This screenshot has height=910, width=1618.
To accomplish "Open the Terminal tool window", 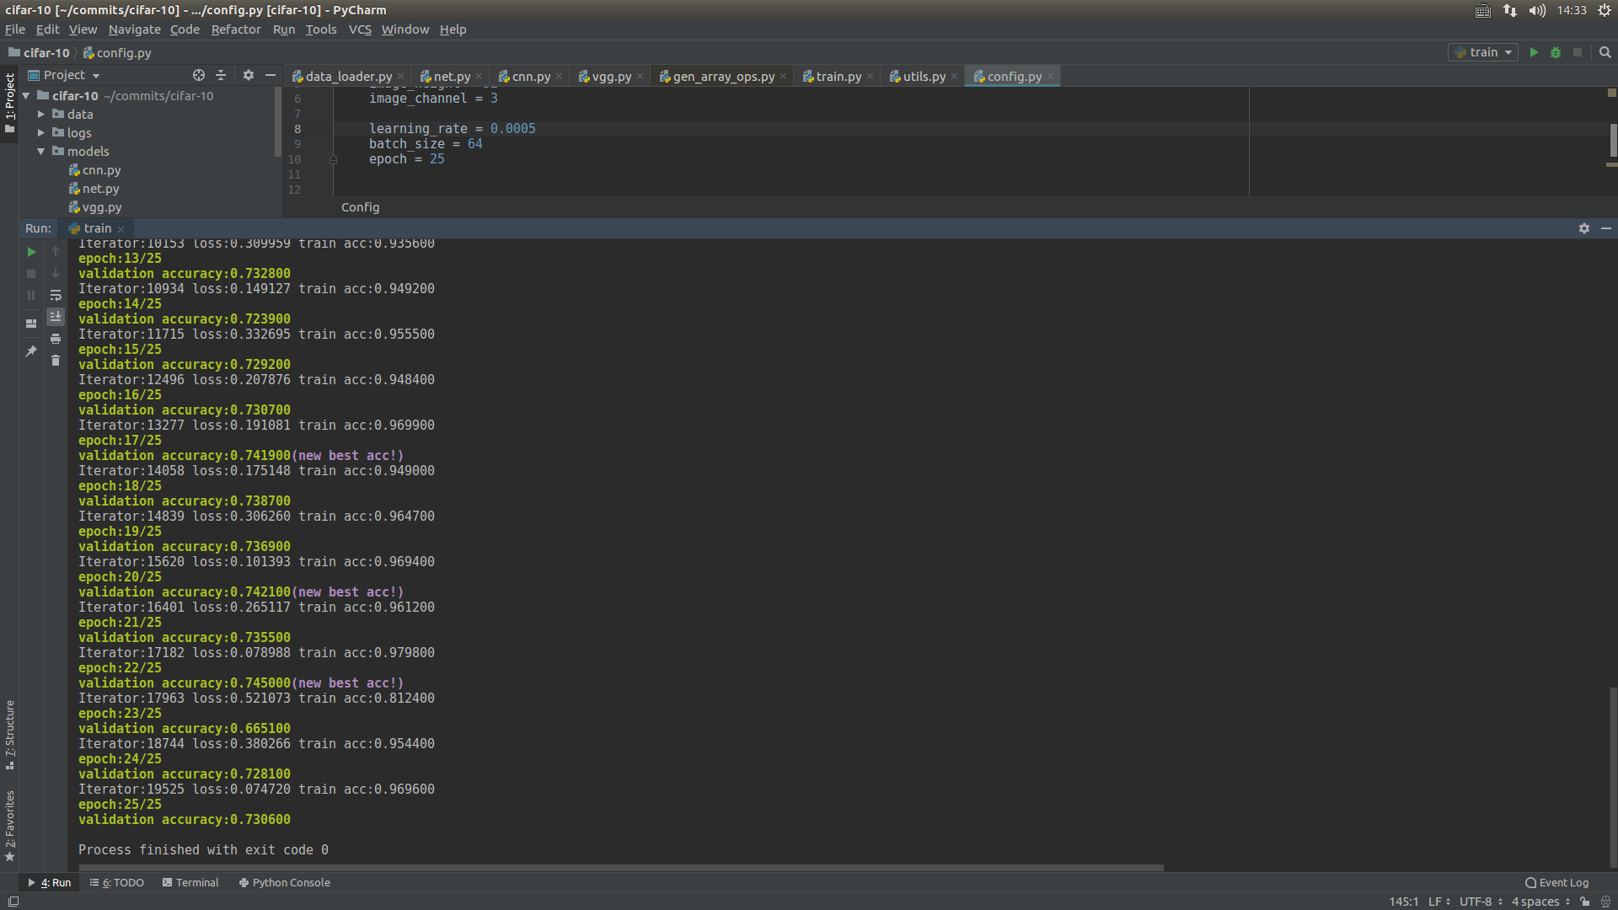I will [x=190, y=882].
